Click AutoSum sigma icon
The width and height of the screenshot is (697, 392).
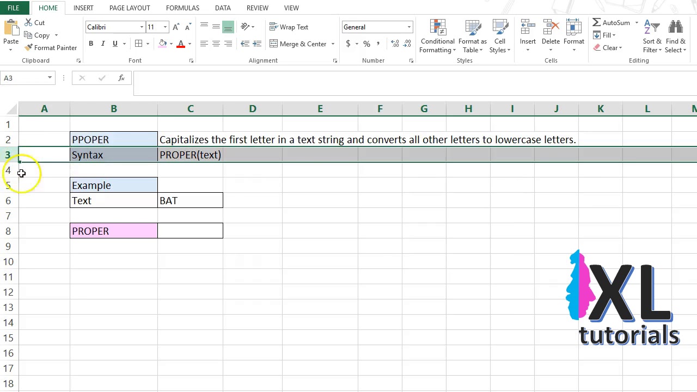(x=597, y=23)
